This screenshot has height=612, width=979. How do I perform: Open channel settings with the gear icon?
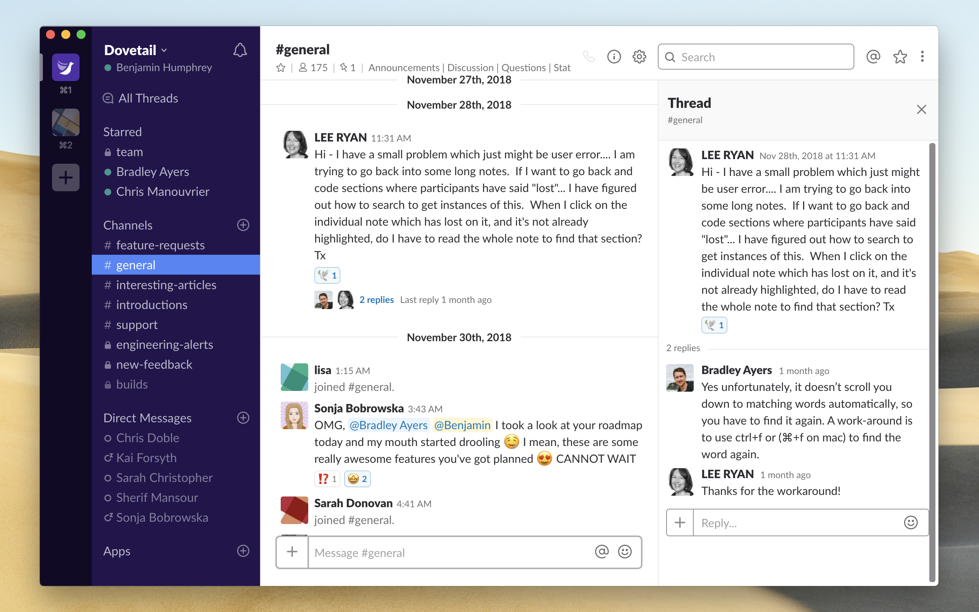[x=638, y=57]
